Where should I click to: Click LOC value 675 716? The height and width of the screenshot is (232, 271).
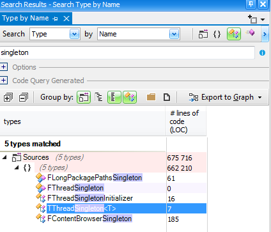pyautogui.click(x=180, y=158)
